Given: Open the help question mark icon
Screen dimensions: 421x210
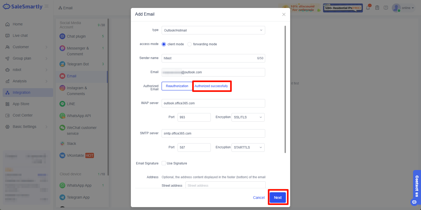Looking at the screenshot, I should pyautogui.click(x=386, y=8).
